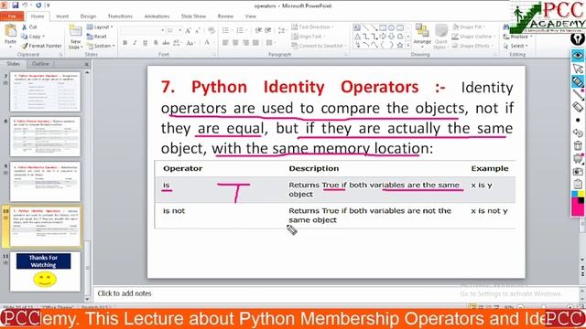Decrease font size with Shrink Font
The width and height of the screenshot is (586, 329).
point(198,30)
